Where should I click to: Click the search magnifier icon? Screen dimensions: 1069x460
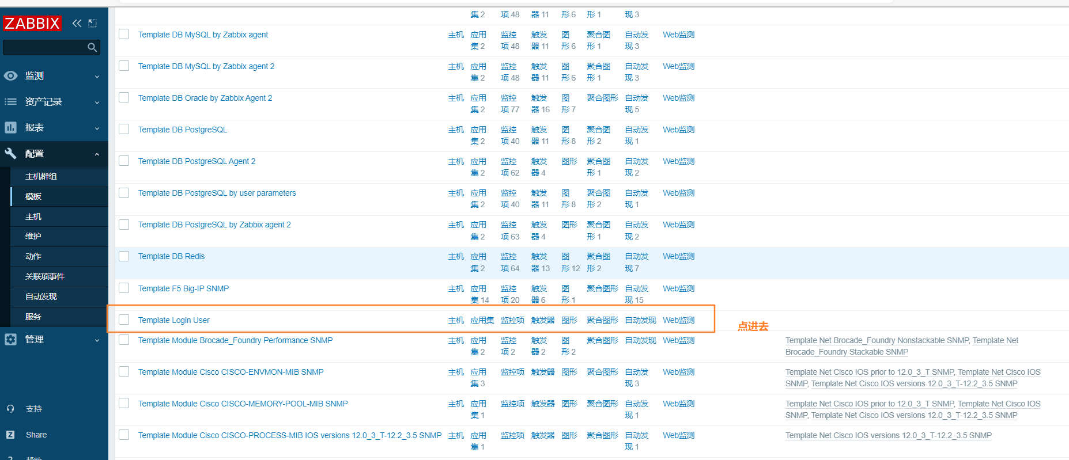(92, 47)
